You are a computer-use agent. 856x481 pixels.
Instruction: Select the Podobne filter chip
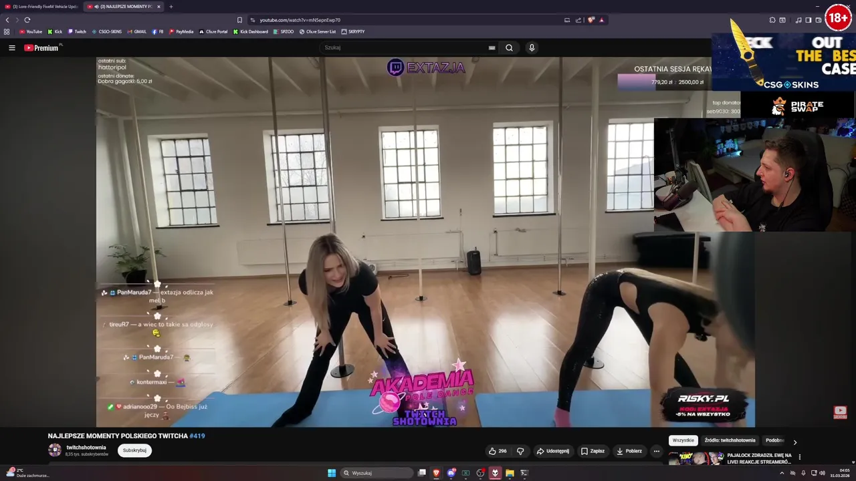[x=774, y=440]
